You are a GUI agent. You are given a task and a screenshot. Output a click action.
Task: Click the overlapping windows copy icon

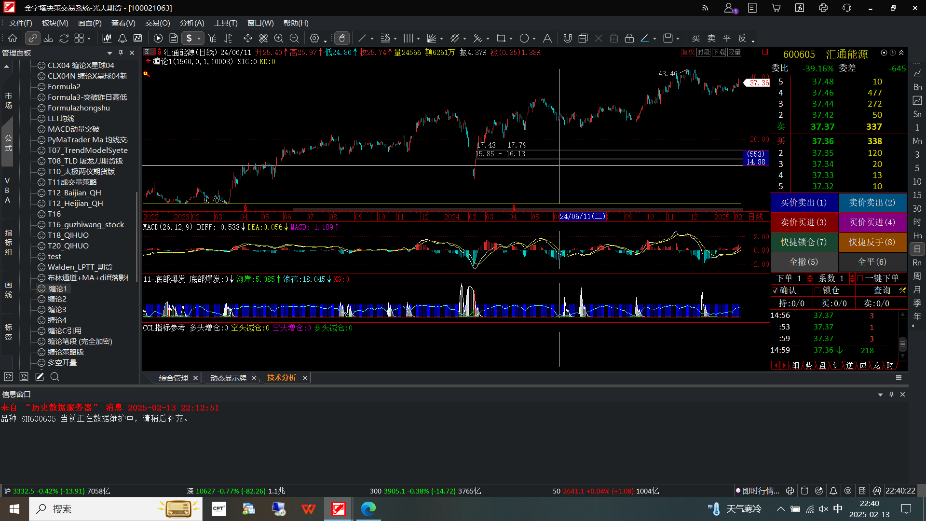(583, 38)
